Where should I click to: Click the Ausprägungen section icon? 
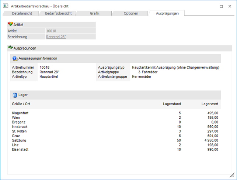tap(10, 48)
